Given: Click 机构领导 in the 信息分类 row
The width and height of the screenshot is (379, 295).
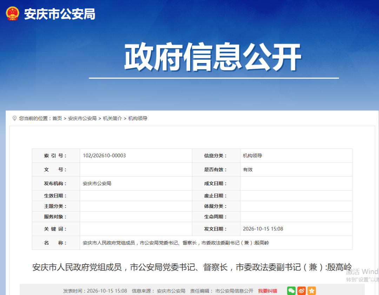Looking at the screenshot, I should pos(252,156).
